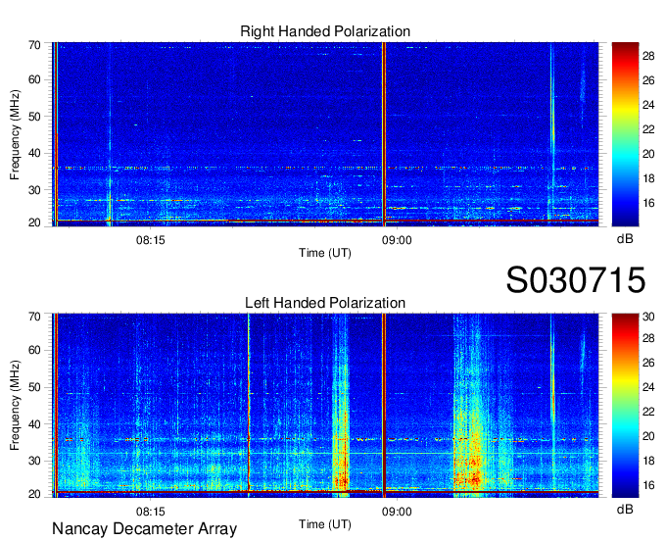The width and height of the screenshot is (666, 541).
Task: Click the "40" frequency tick on the Right Handed plot
Action: click(x=34, y=153)
